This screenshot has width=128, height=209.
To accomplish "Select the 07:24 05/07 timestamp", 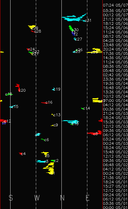I will pyautogui.click(x=115, y=5).
